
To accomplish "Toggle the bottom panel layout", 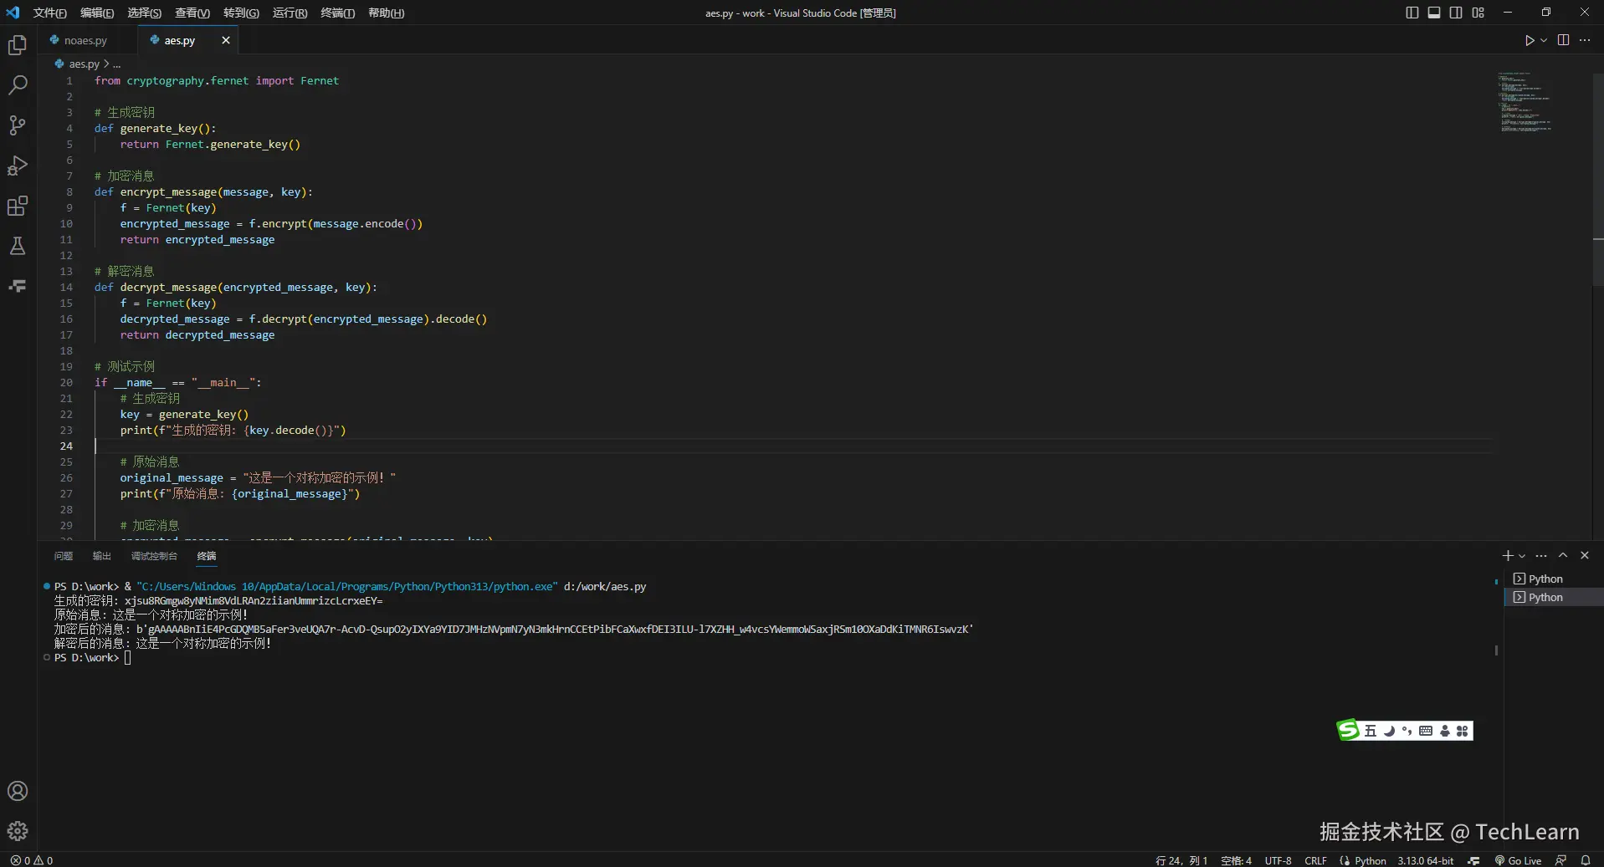I will point(1434,13).
